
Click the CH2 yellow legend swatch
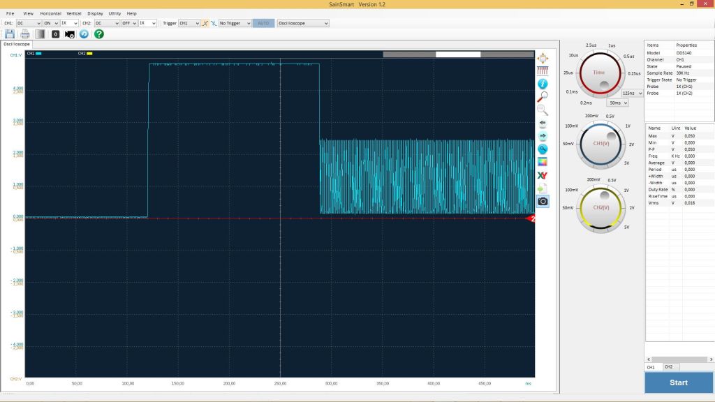pos(89,53)
